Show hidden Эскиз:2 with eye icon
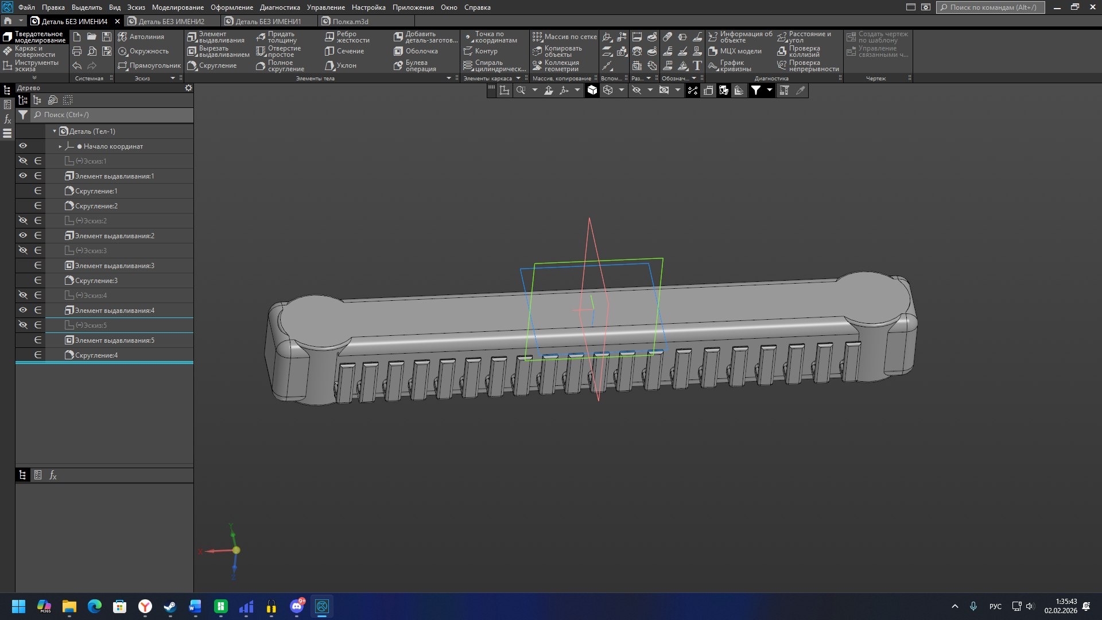 pos(23,220)
